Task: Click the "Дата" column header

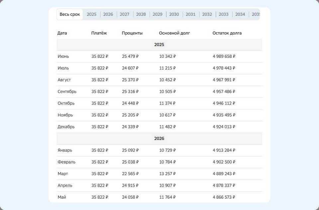Action: point(62,33)
